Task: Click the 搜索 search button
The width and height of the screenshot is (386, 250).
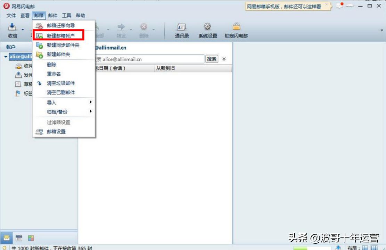Action: click(x=212, y=59)
